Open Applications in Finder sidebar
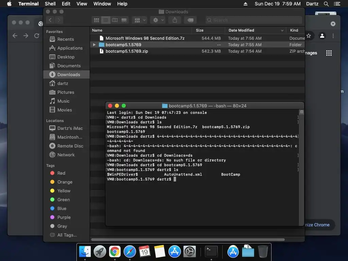 [66, 48]
